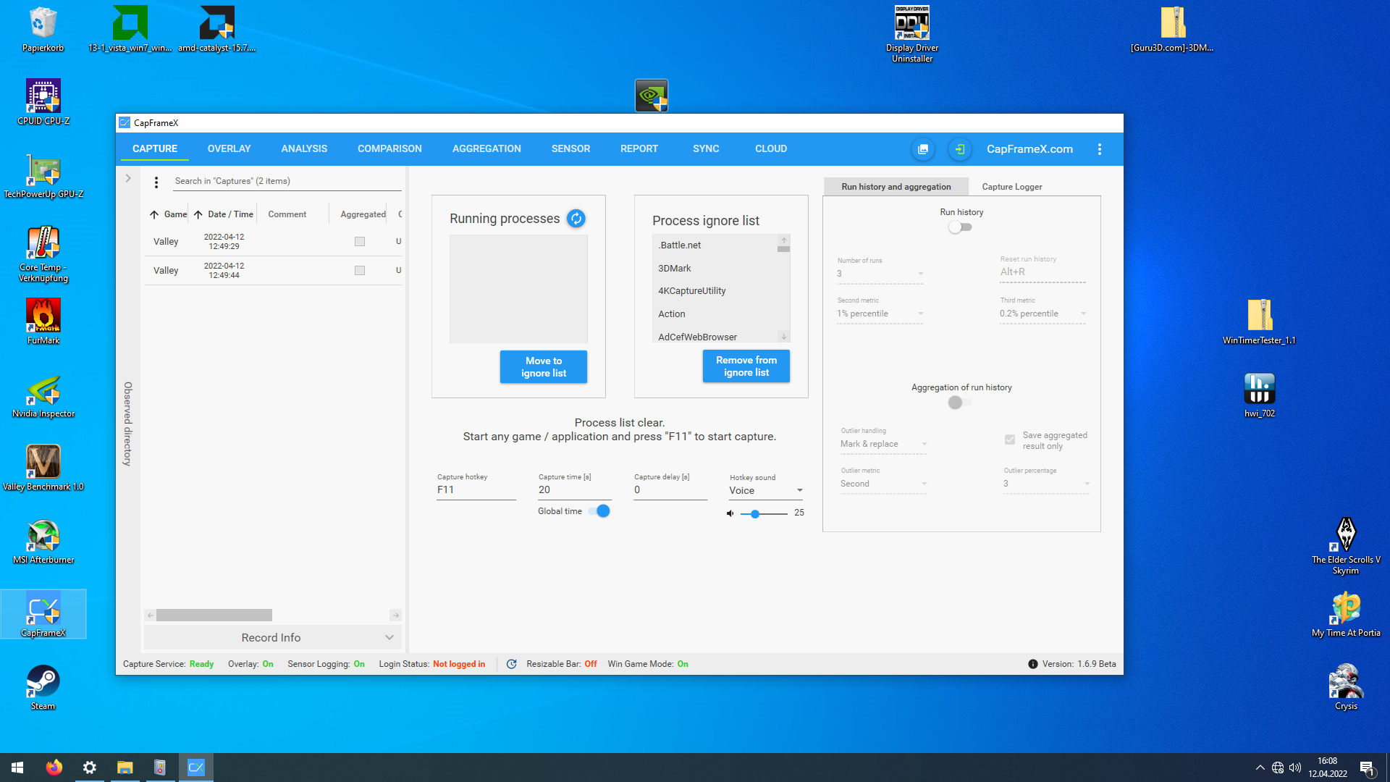Click Move to ignore list button
Screen dimensions: 1390x782
tap(543, 367)
